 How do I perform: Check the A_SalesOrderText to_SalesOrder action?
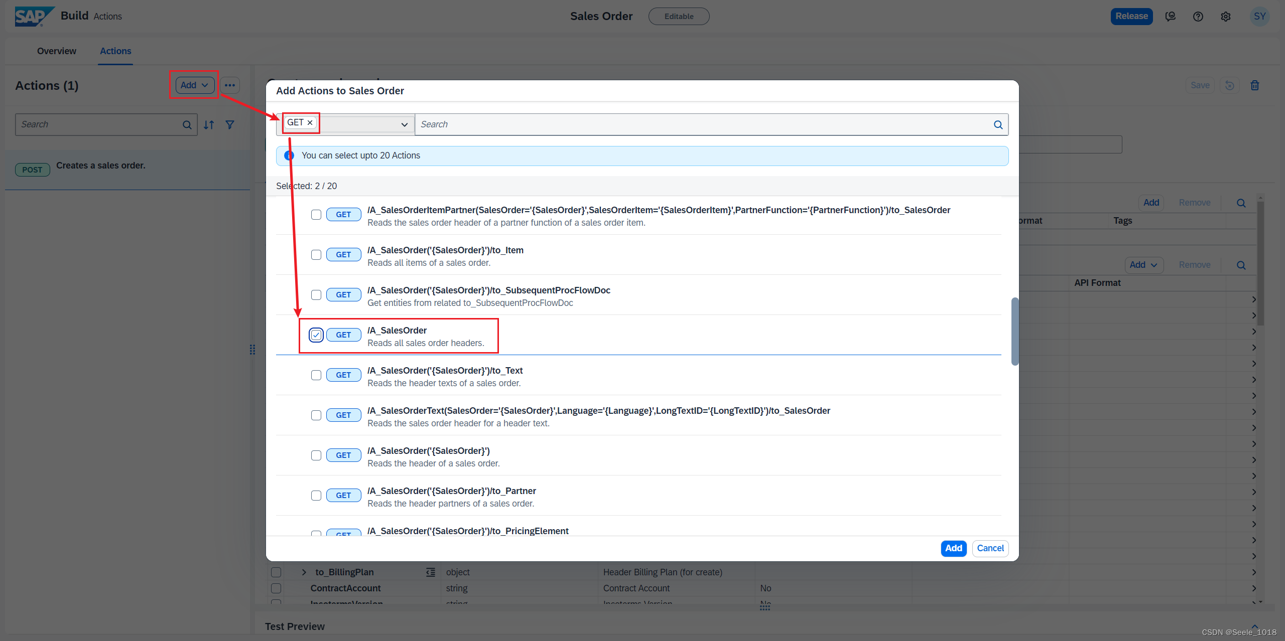[316, 415]
